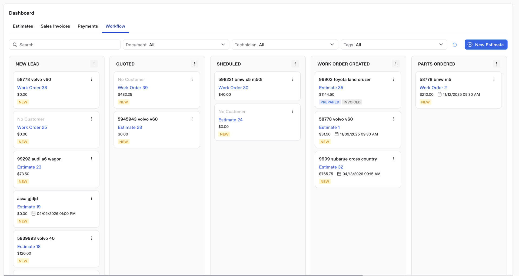This screenshot has width=519, height=276.
Task: Open Estimate 35 link
Action: [331, 88]
